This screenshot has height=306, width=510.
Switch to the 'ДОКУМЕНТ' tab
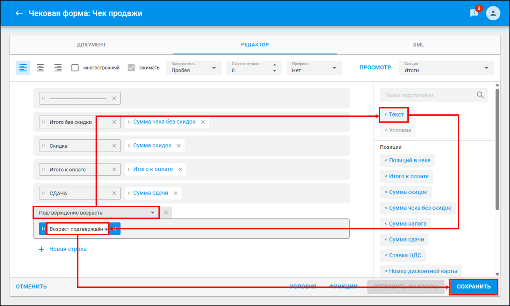[x=91, y=45]
